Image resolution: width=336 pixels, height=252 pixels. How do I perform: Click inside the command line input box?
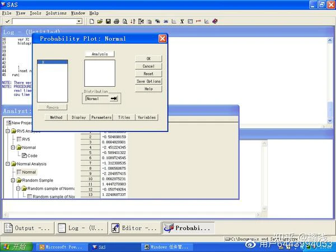point(44,21)
